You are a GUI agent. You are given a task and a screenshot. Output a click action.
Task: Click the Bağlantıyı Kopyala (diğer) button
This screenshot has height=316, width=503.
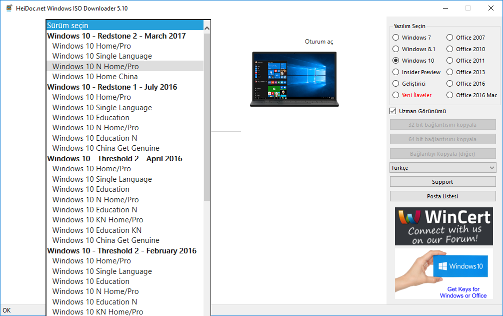[x=442, y=153]
